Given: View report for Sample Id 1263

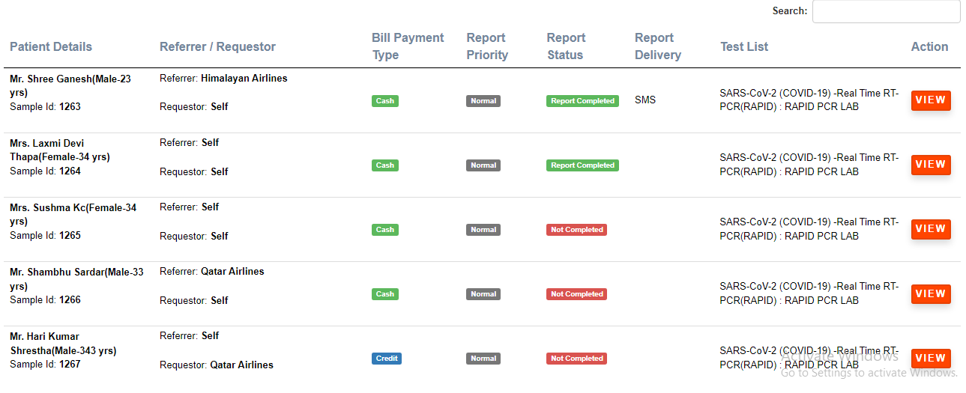Looking at the screenshot, I should pos(931,100).
